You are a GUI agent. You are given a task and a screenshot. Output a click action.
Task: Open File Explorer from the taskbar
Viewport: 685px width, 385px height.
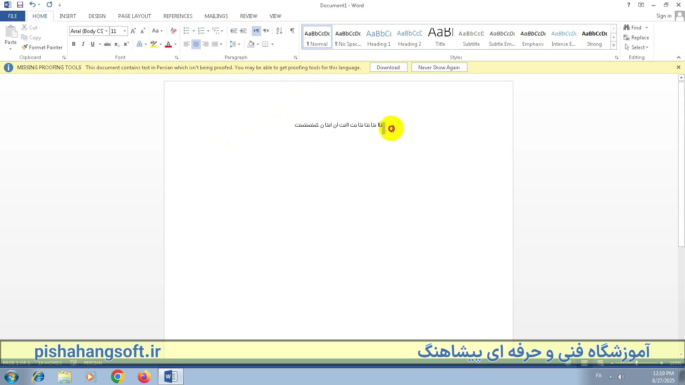point(65,376)
